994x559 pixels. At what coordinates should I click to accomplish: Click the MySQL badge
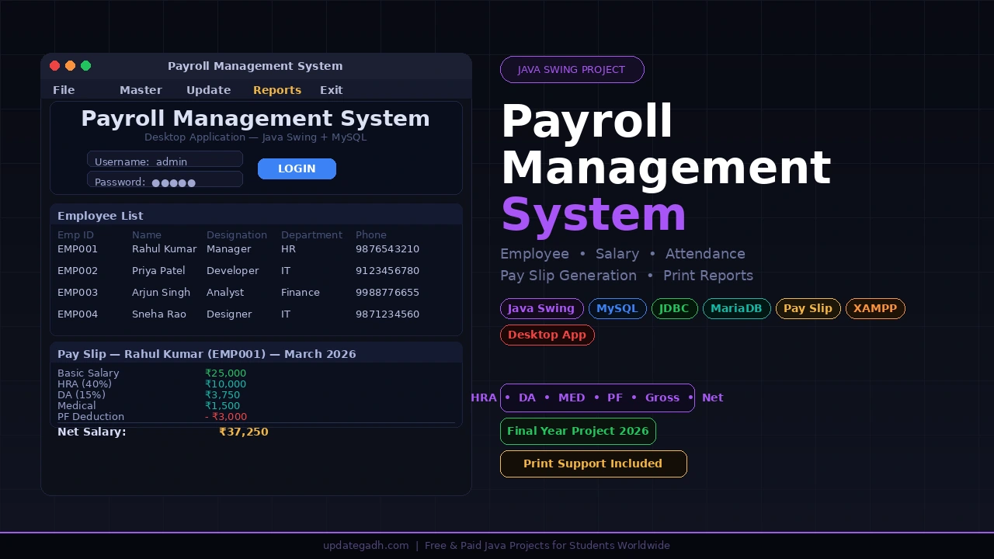(x=617, y=308)
